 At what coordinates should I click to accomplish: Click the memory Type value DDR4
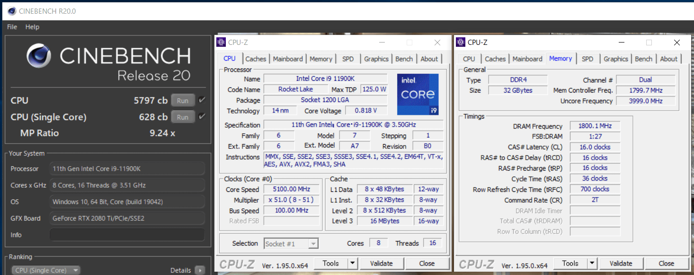click(518, 80)
